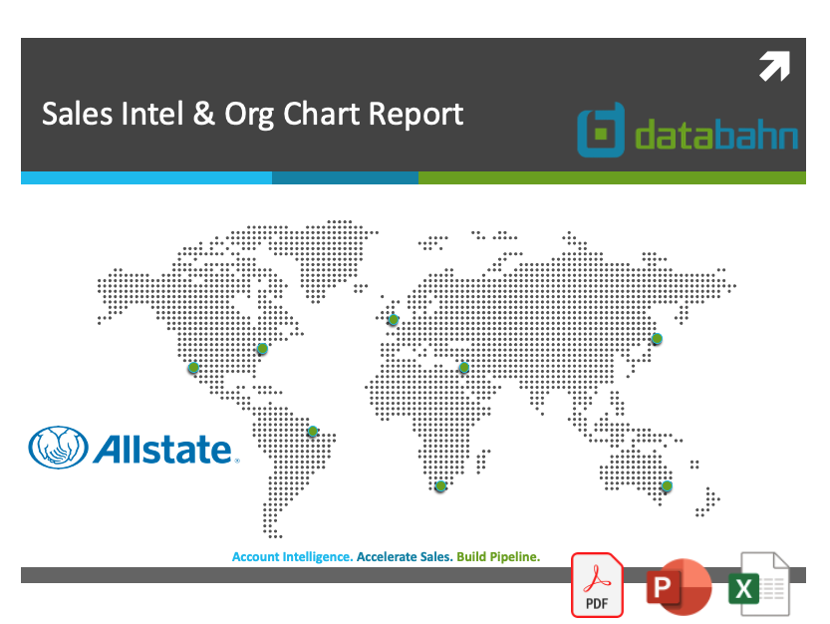This screenshot has height=624, width=830.
Task: Select the map marker in Australia
Action: coord(667,485)
